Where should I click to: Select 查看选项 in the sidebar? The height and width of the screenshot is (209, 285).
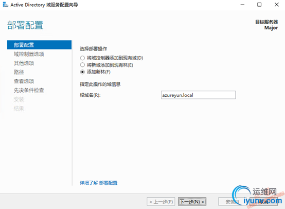pos(24,81)
